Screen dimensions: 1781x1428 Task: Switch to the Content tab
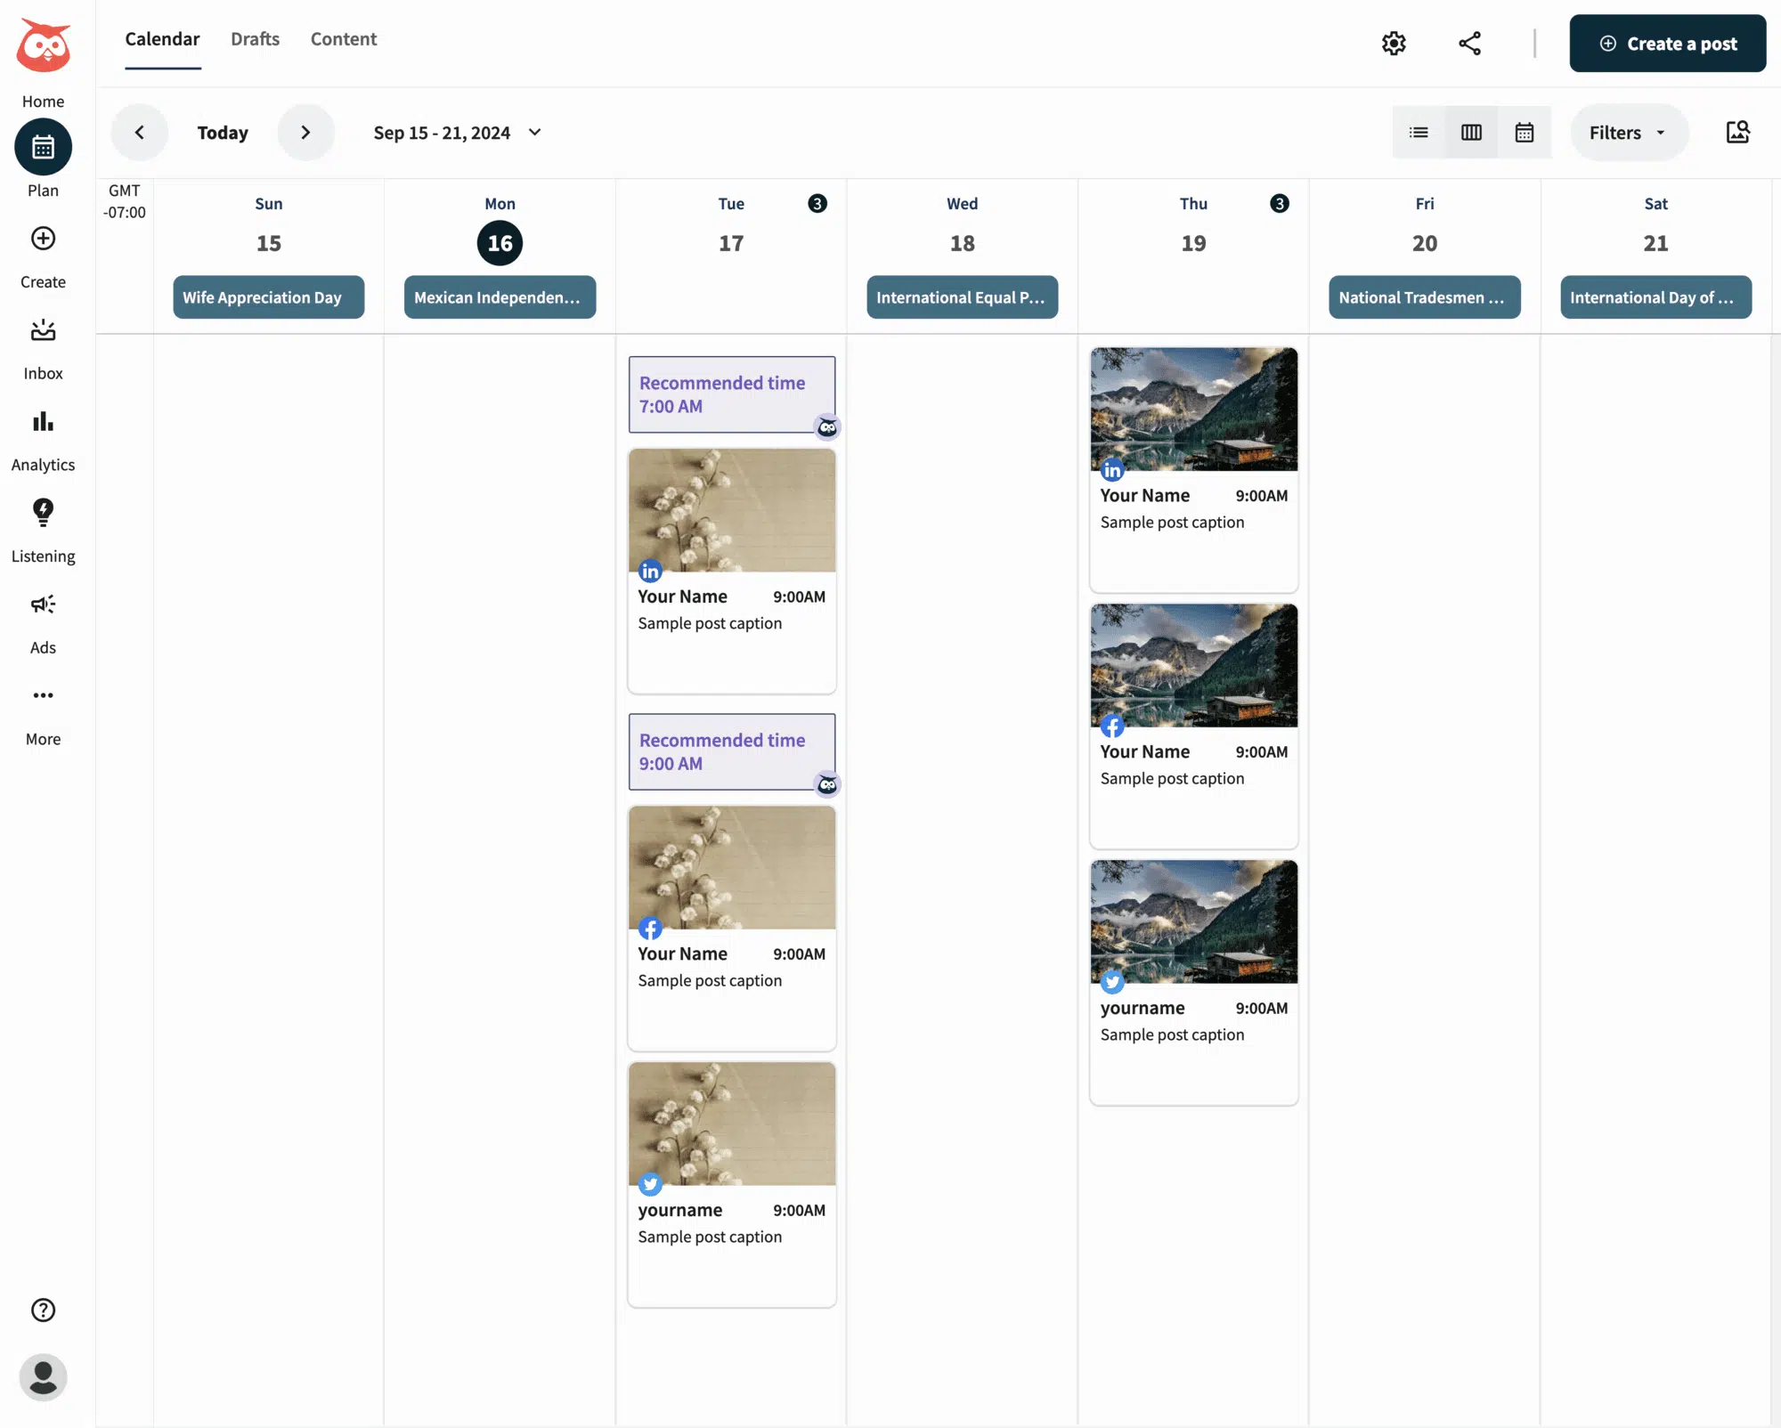[344, 39]
